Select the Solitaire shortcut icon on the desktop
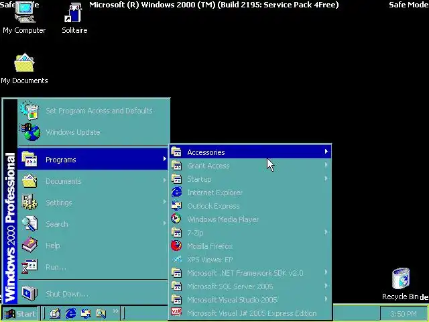This screenshot has height=322, width=429. (74, 12)
